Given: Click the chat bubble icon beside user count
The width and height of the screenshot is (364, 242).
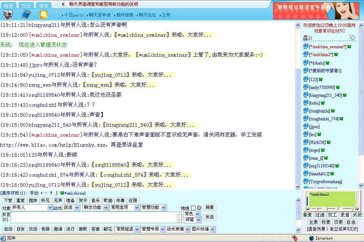Looking at the screenshot, I should [x=352, y=37].
